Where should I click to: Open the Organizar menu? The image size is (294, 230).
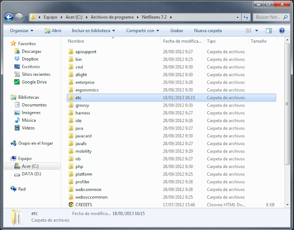click(x=22, y=31)
